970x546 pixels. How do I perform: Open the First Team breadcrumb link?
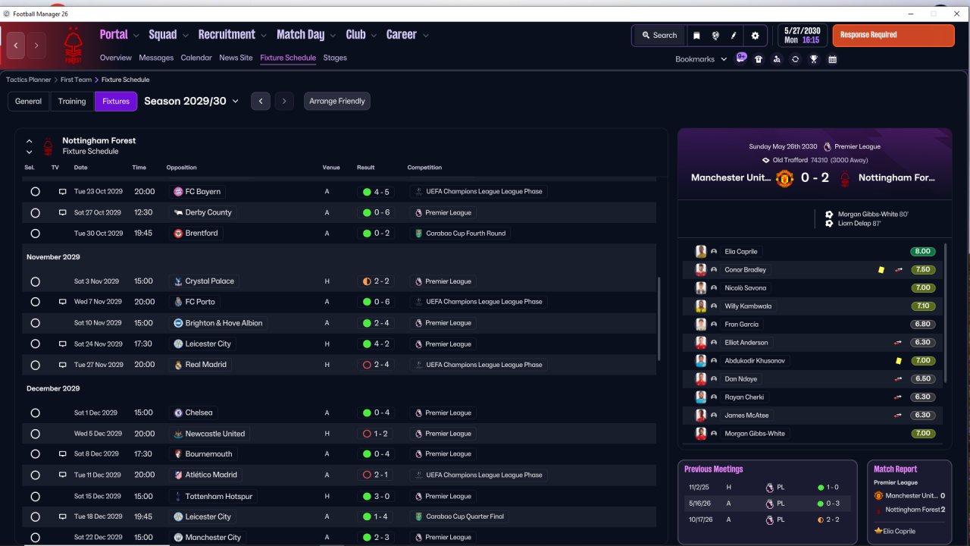pyautogui.click(x=76, y=80)
